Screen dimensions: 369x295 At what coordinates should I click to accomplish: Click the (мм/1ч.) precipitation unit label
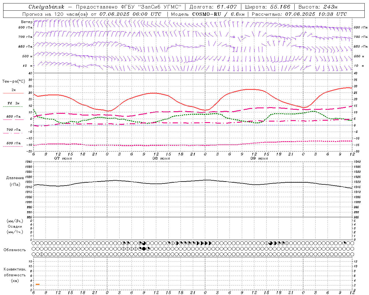point(15,232)
